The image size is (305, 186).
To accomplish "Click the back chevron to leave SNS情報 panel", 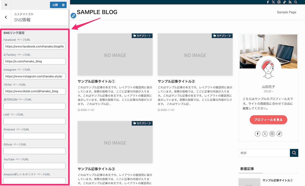I will [6, 17].
